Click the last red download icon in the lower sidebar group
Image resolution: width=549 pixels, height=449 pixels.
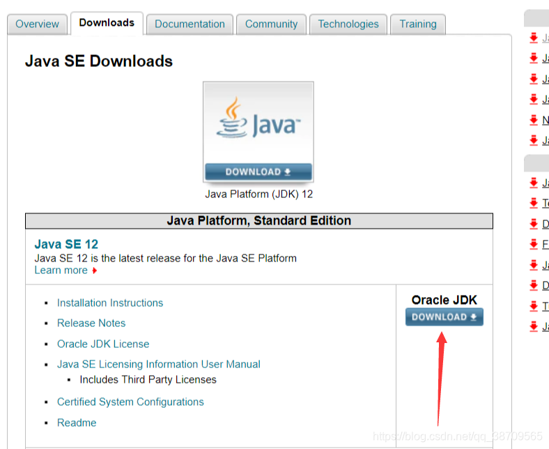534,326
